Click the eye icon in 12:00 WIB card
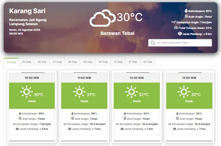 tap(122, 129)
